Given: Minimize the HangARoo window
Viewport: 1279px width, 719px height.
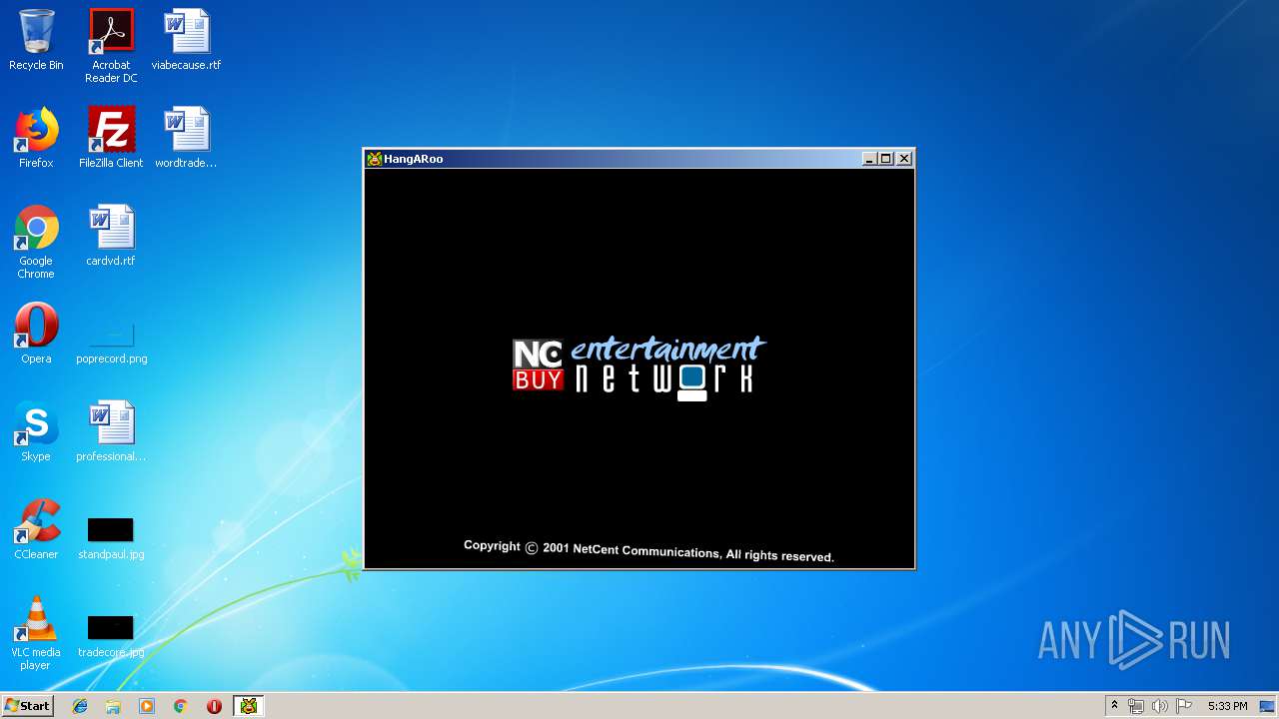Looking at the screenshot, I should [869, 159].
